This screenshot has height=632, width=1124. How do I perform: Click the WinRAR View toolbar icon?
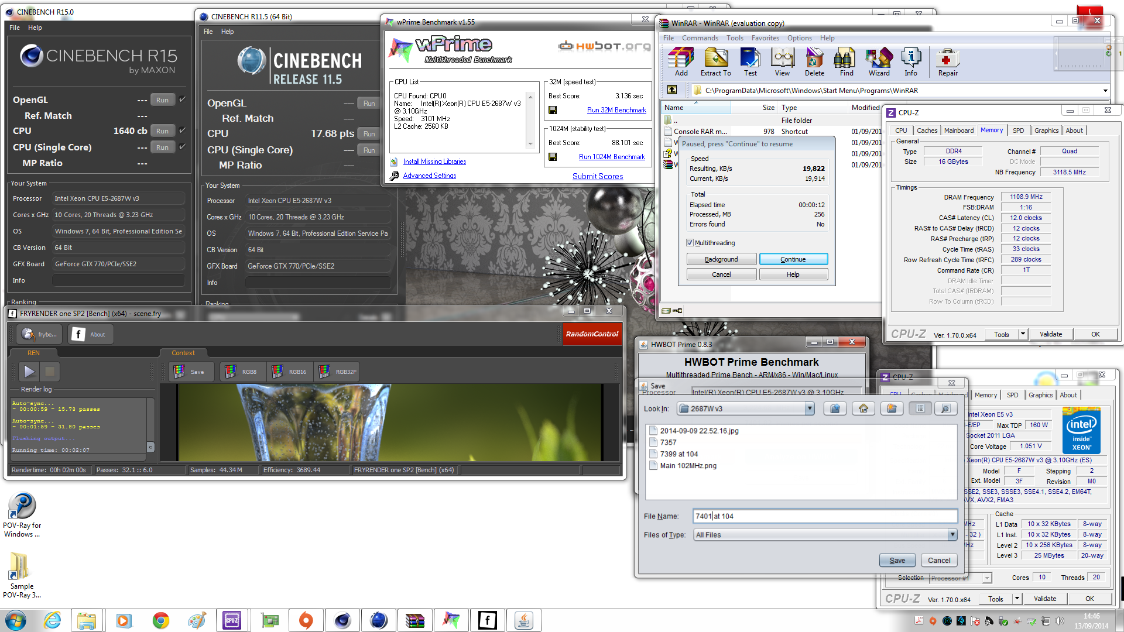pyautogui.click(x=782, y=62)
